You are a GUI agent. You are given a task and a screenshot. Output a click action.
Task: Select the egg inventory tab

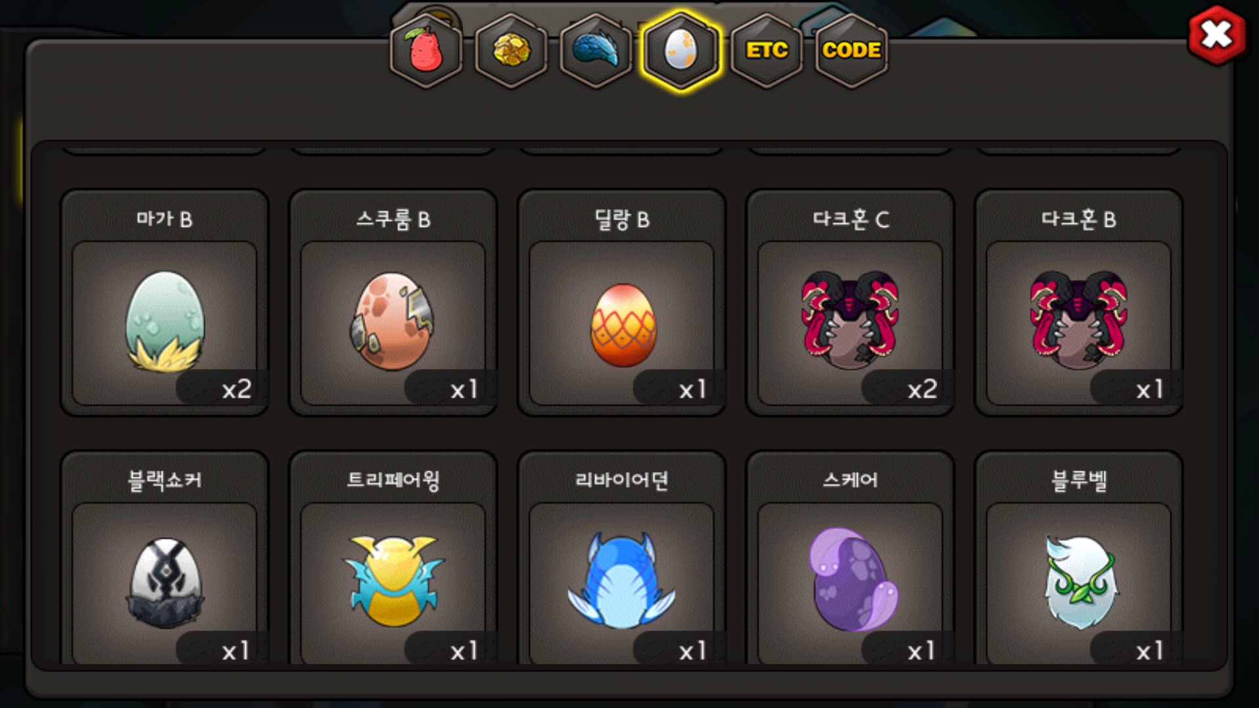681,50
